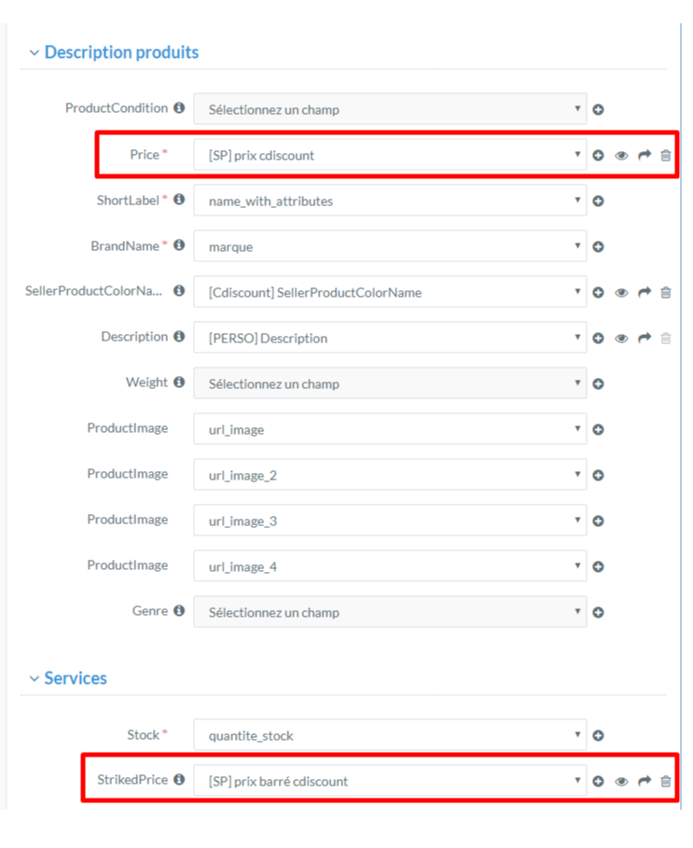Click the plus icon next to Price
This screenshot has width=693, height=848.
pos(598,155)
